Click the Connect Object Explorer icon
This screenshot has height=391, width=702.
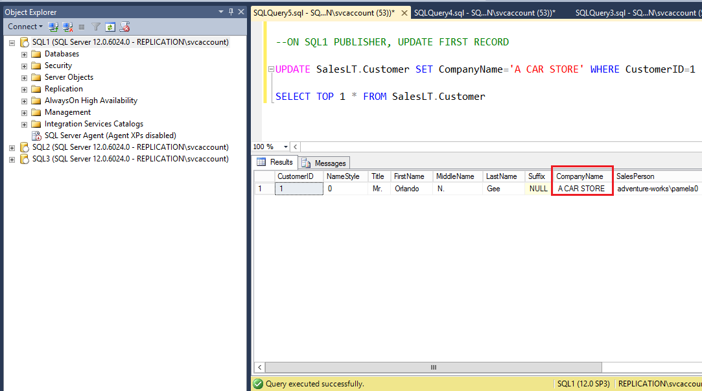coord(54,27)
